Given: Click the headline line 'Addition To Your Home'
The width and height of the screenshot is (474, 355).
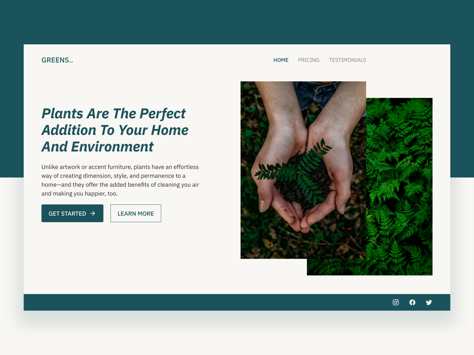Looking at the screenshot, I should click(x=115, y=130).
